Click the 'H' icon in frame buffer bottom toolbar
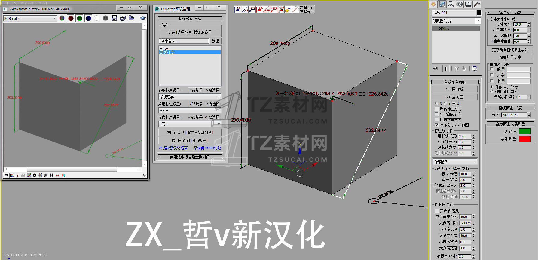This screenshot has height=260, width=538. coord(52,175)
